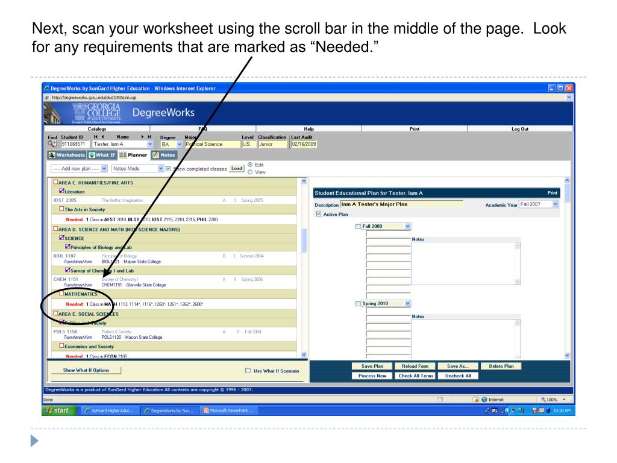The image size is (617, 463).
Task: Open the zoom level 100% dropdown arrow
Action: (564, 400)
